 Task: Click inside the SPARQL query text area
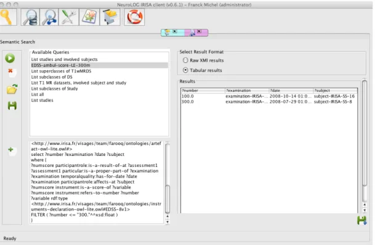pyautogui.click(x=97, y=182)
